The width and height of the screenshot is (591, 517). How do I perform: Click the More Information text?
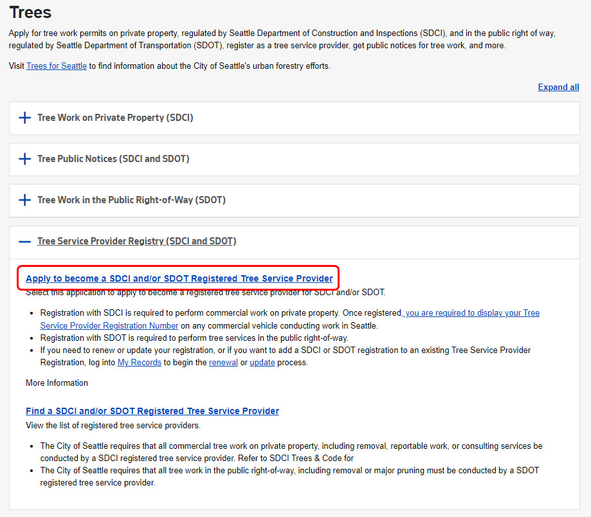(57, 383)
